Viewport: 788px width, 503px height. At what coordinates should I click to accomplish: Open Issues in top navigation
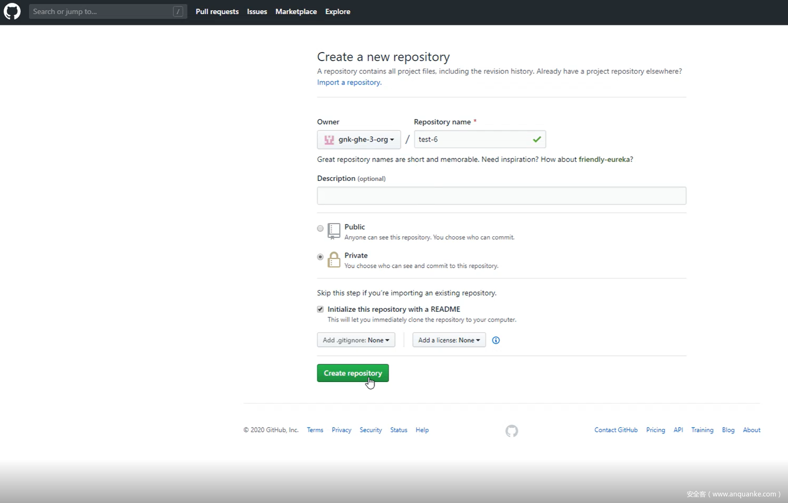(x=257, y=12)
